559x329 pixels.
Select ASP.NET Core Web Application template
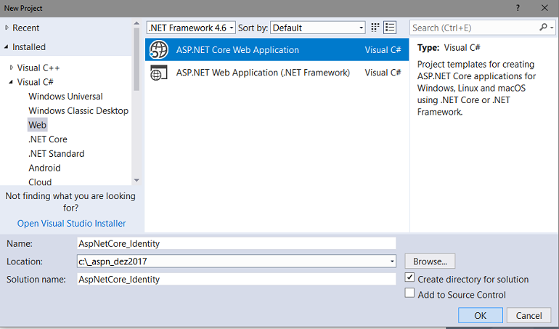point(277,49)
